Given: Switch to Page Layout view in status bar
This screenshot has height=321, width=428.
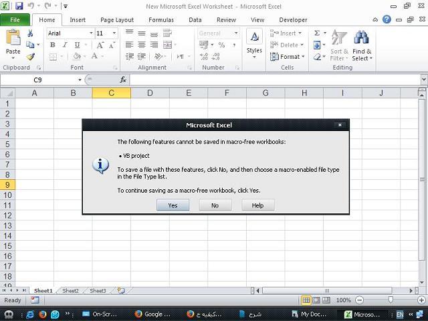Looking at the screenshot, I should click(316, 300).
